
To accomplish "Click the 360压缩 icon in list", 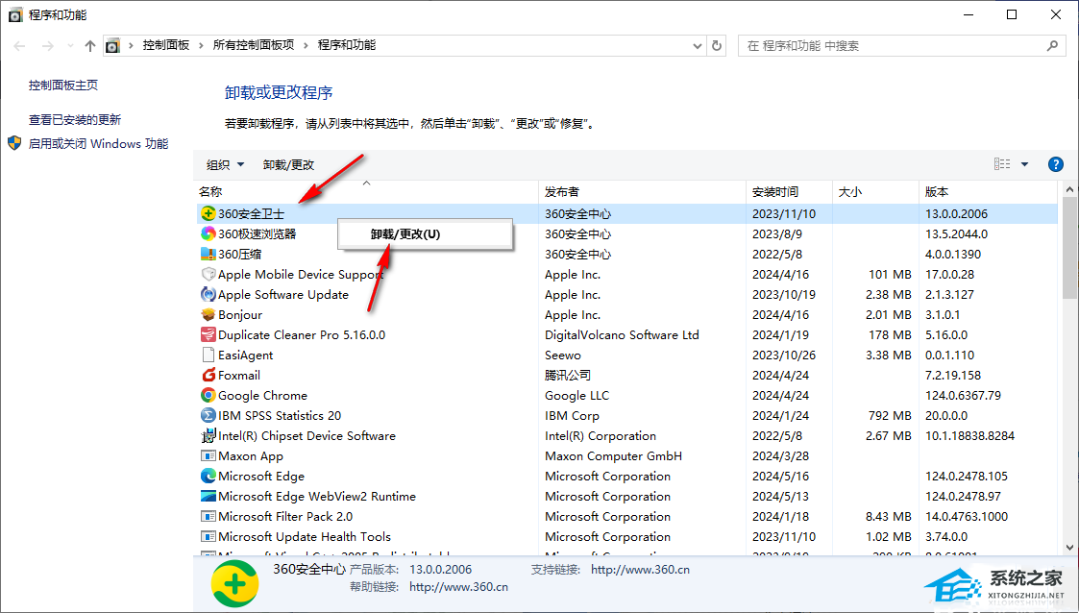I will [x=208, y=254].
